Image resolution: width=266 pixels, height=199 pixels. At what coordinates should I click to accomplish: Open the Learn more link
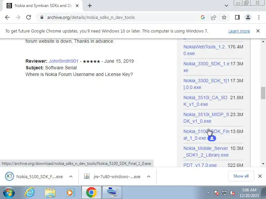click(x=239, y=31)
